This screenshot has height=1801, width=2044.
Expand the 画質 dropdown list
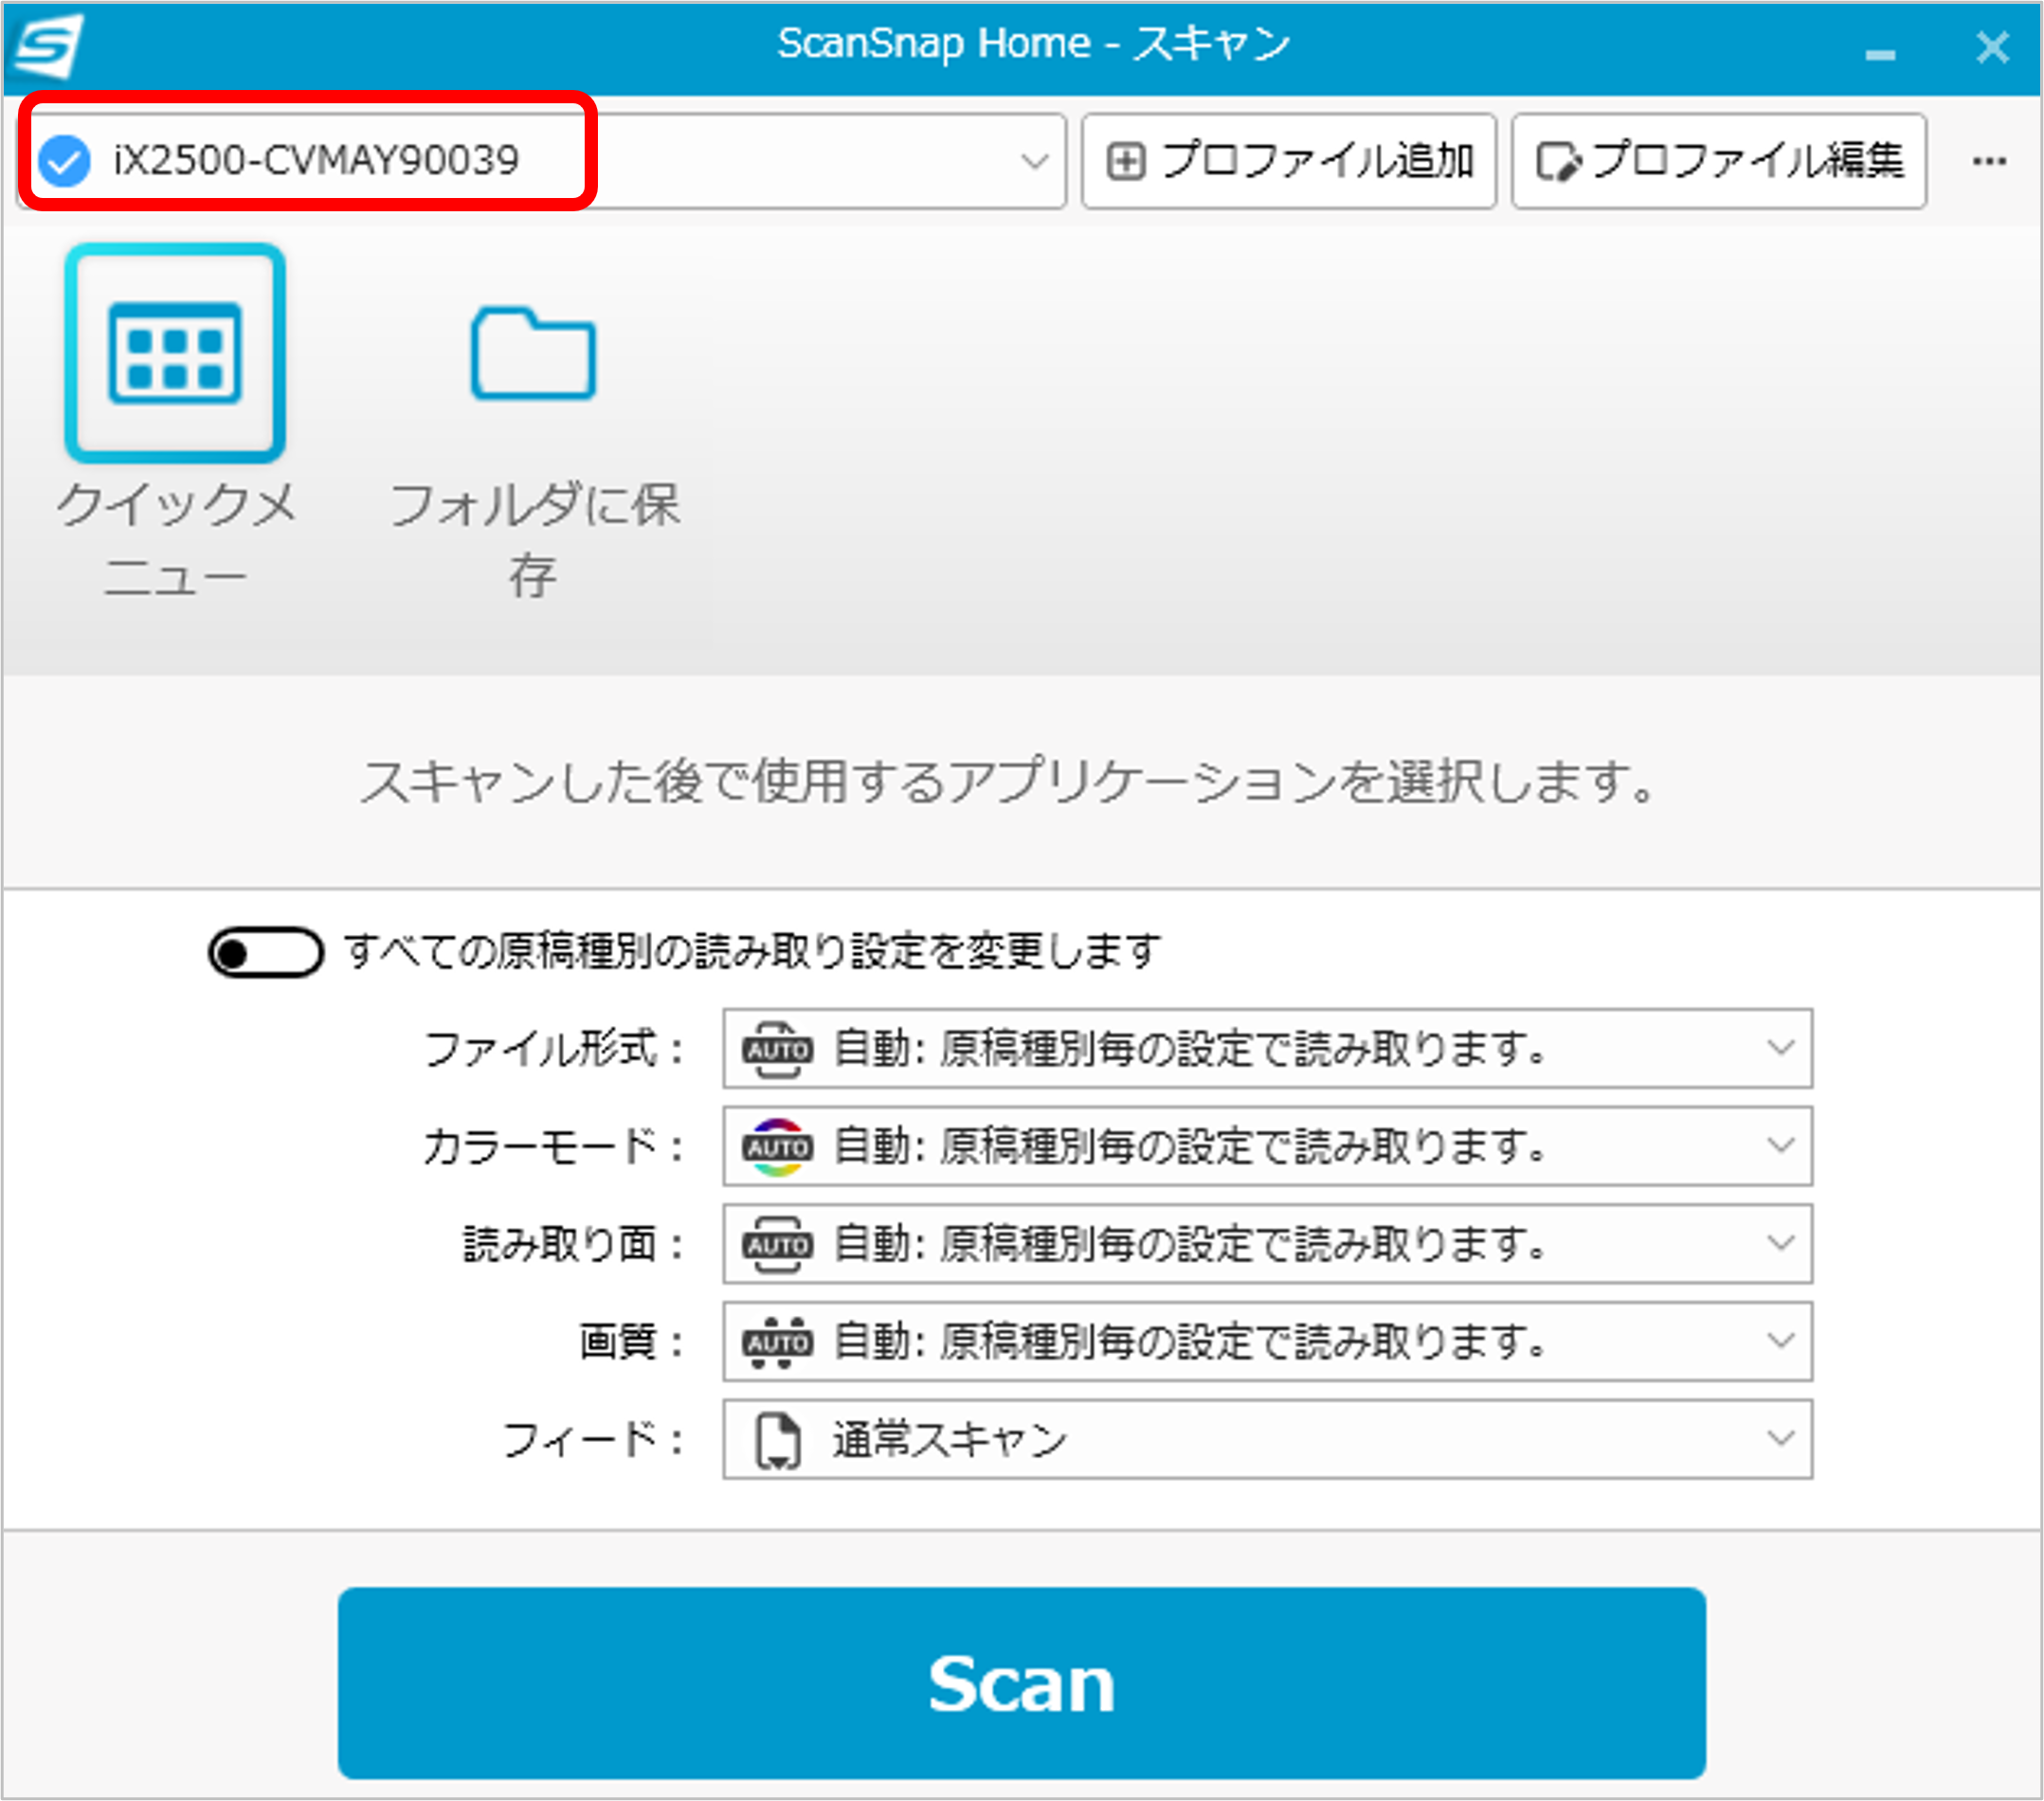tap(1780, 1340)
